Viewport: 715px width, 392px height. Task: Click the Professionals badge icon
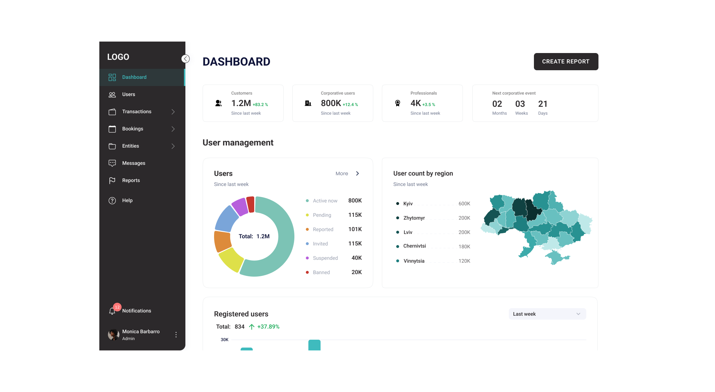click(x=397, y=103)
